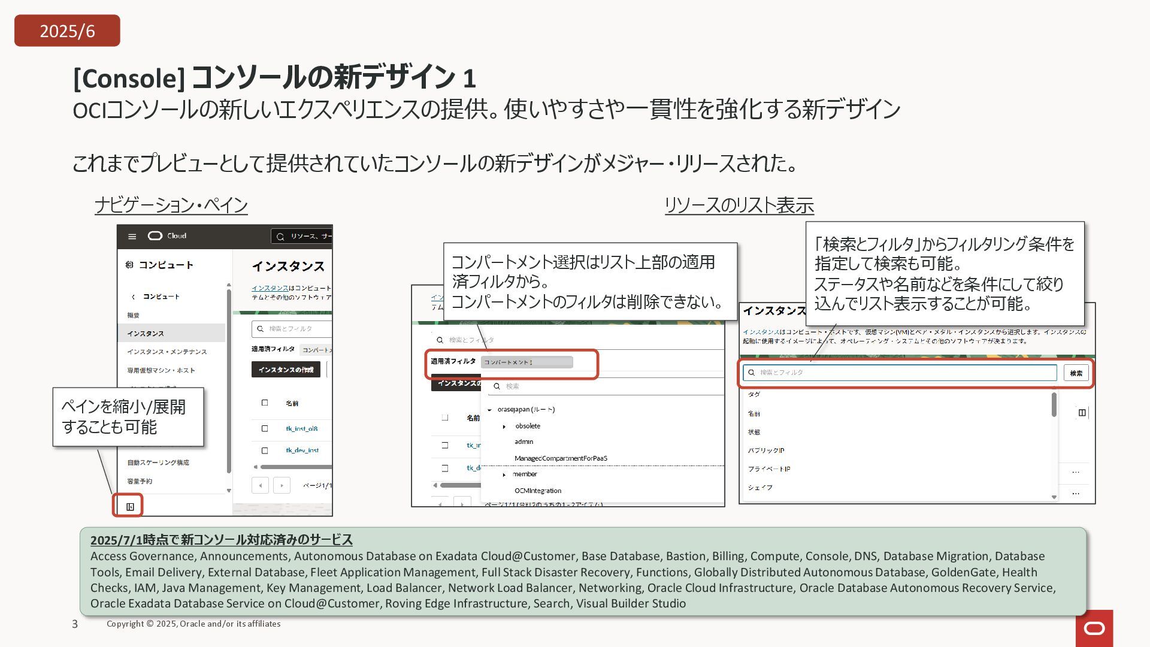Screen dimensions: 1150x647
Task: Tick the select-all checkbox beside 名前 in left panel
Action: point(265,403)
